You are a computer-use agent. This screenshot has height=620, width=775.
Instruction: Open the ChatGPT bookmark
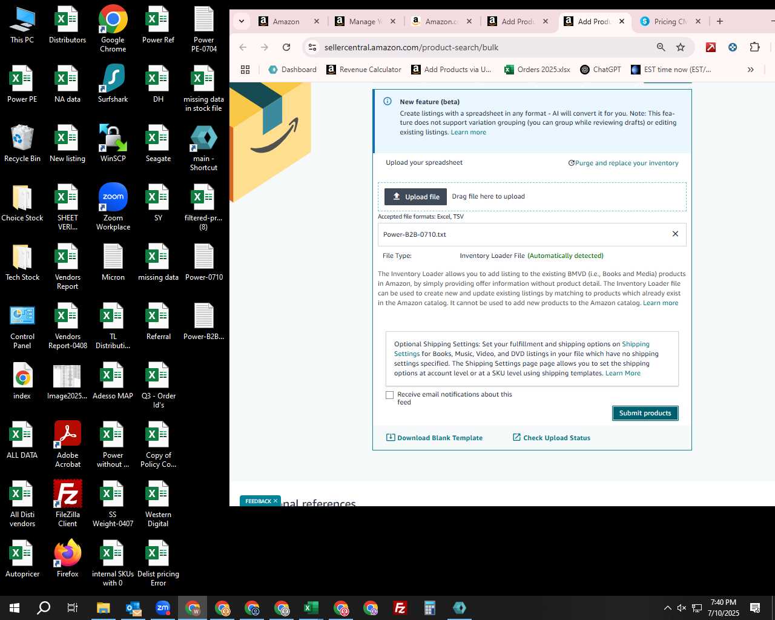tap(601, 70)
